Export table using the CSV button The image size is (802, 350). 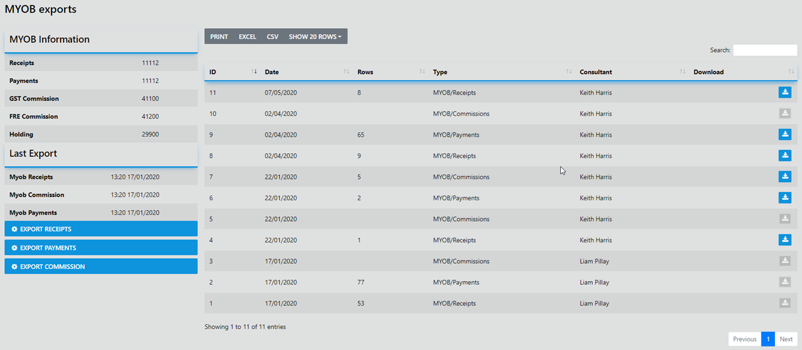click(272, 37)
